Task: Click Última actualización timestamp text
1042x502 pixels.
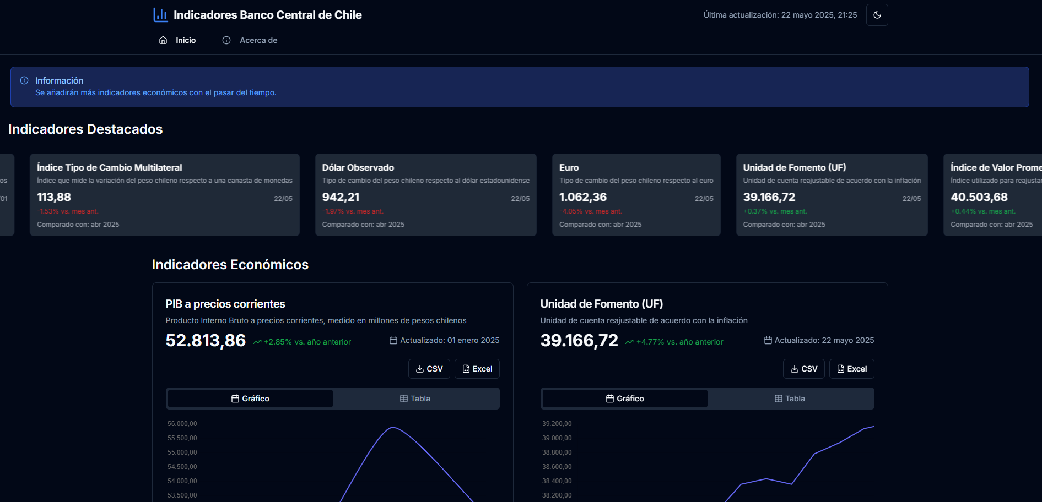Action: pyautogui.click(x=780, y=15)
